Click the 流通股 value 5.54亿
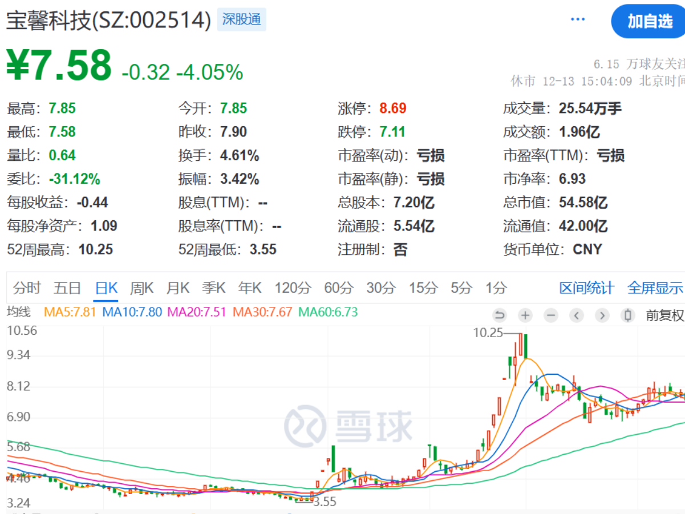The height and width of the screenshot is (514, 685). tap(414, 226)
